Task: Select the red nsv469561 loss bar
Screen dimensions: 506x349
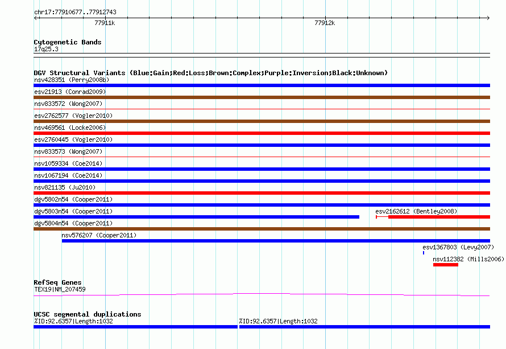Action: click(x=262, y=133)
